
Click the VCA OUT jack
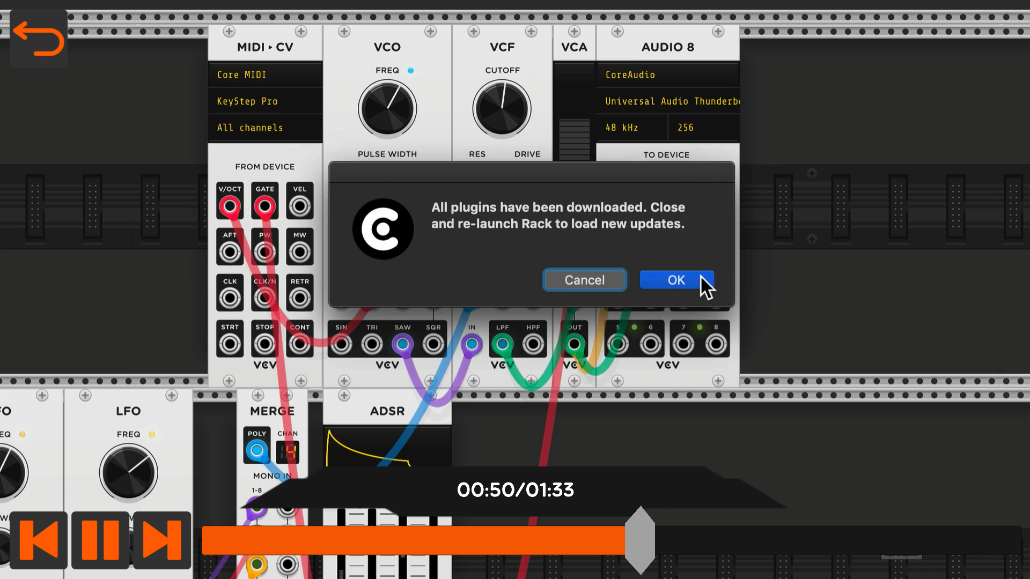[574, 344]
